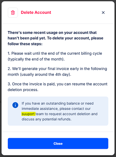The width and height of the screenshot is (116, 157).
Task: Click the words deletion process
Action: [x=23, y=90]
